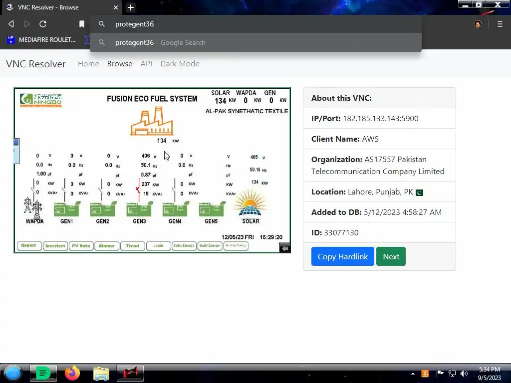This screenshot has height=383, width=511.
Task: Click the SOLAR sun panel icon
Action: [251, 203]
